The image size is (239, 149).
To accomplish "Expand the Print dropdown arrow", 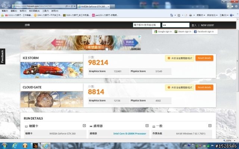I will coord(194,15).
